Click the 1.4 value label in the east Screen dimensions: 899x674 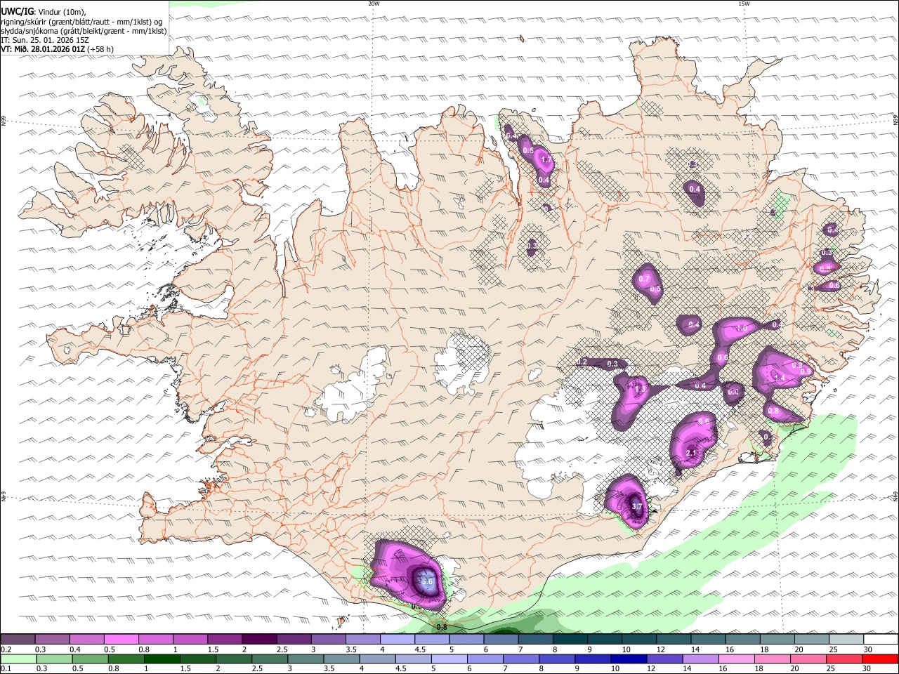(x=779, y=378)
